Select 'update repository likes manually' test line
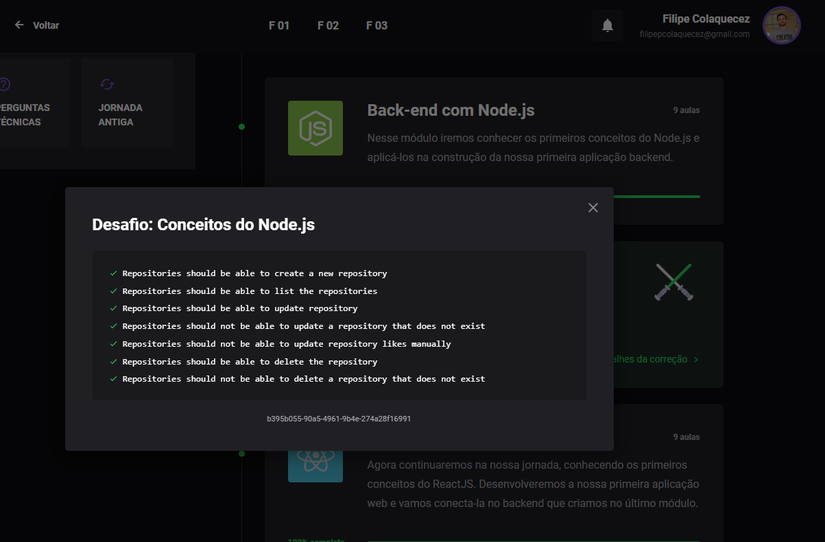The height and width of the screenshot is (542, 825). click(287, 344)
